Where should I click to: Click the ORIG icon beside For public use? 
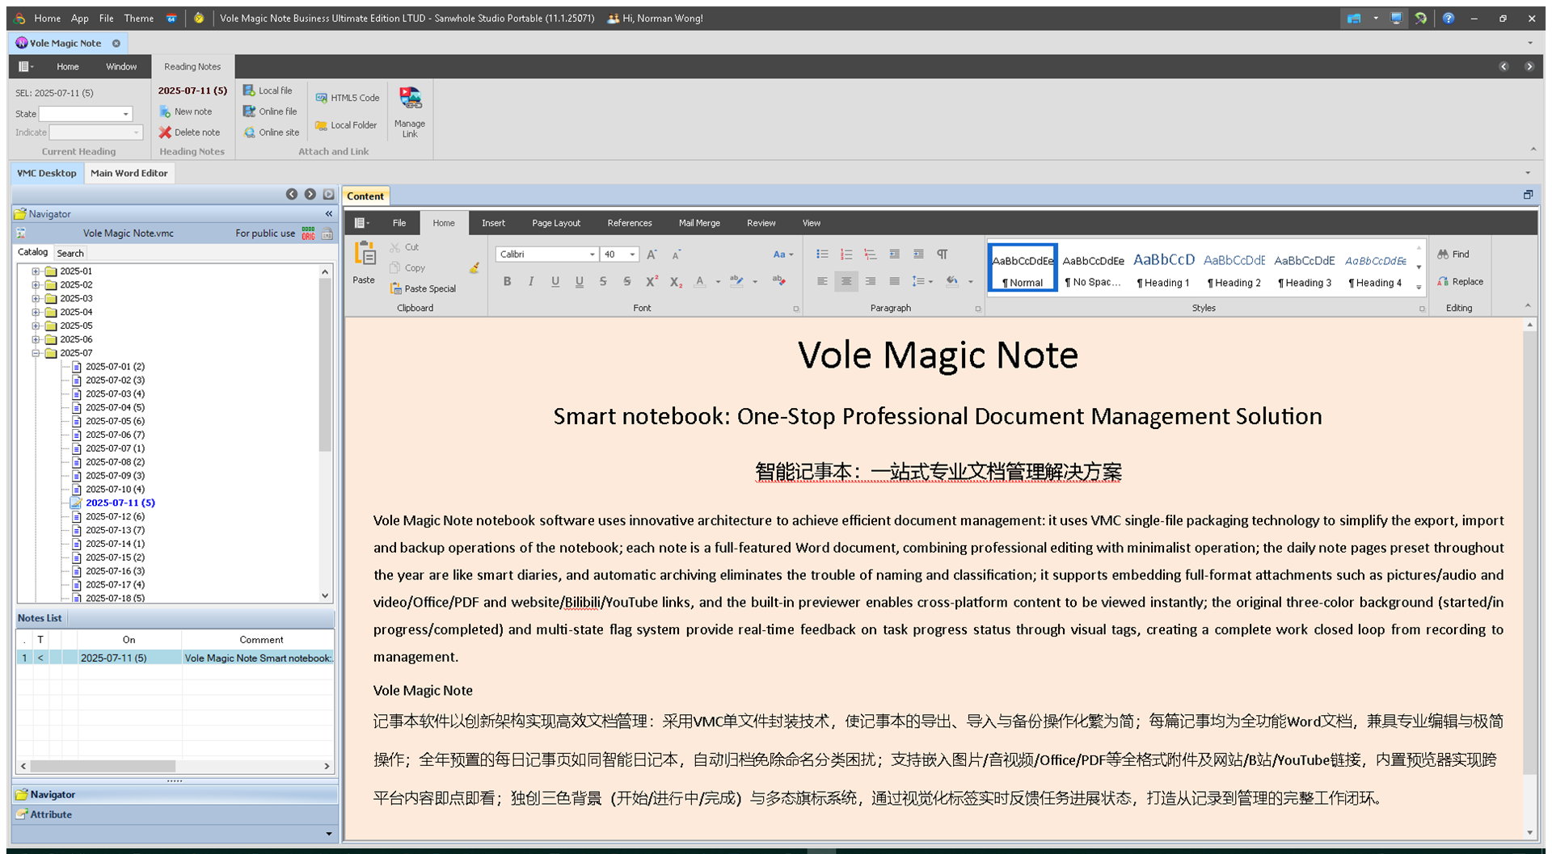pyautogui.click(x=309, y=233)
